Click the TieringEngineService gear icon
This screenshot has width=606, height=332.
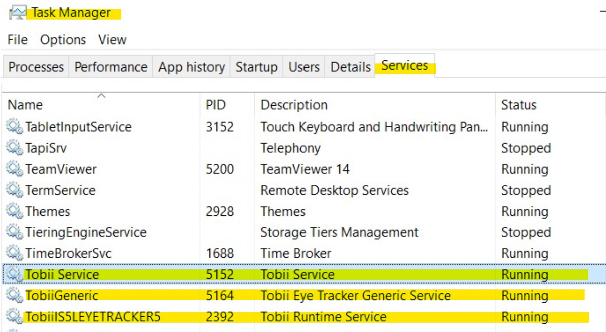tap(14, 232)
